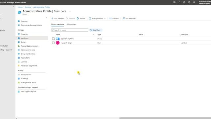The width and height of the screenshot is (211, 119).
Task: Click the Got feedback person icon
Action: tap(124, 19)
